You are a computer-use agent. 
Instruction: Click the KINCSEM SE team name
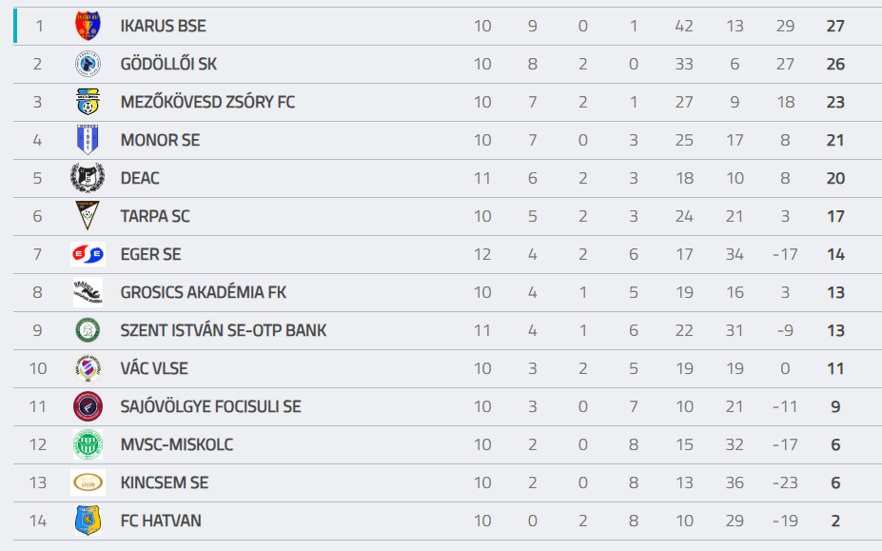tap(165, 482)
